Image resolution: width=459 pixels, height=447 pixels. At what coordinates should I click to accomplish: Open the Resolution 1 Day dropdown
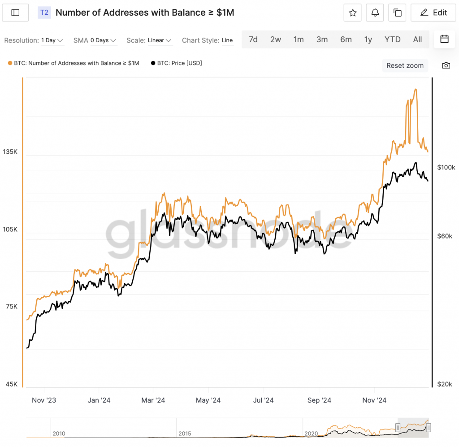click(x=52, y=40)
